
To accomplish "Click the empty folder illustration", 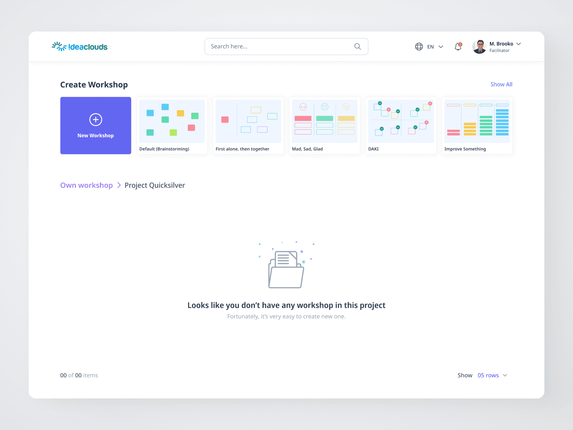I will click(x=286, y=266).
